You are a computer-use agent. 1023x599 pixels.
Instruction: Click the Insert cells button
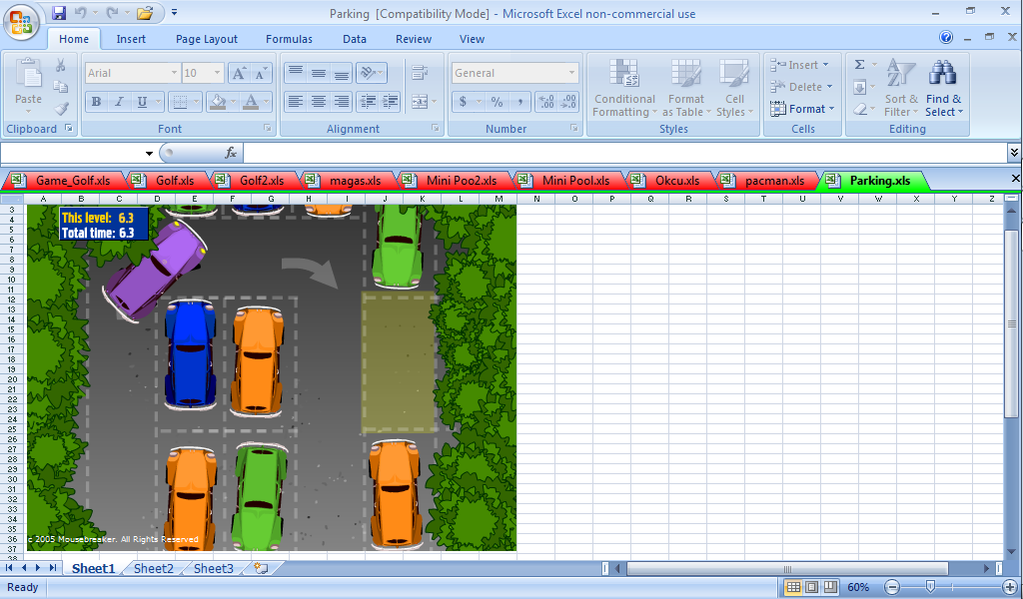click(799, 65)
